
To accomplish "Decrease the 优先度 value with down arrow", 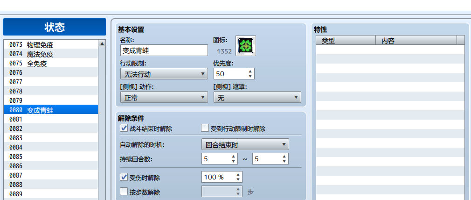I will (x=250, y=77).
